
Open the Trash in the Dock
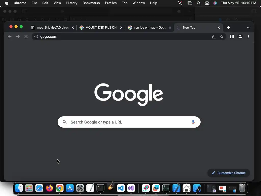tap(242, 188)
